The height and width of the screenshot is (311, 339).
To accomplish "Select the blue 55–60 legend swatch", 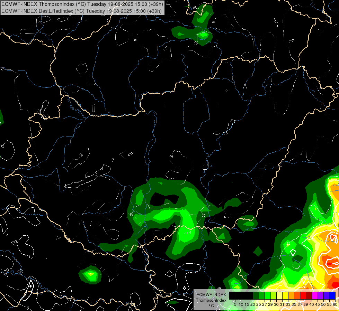I will pyautogui.click(x=332, y=295).
